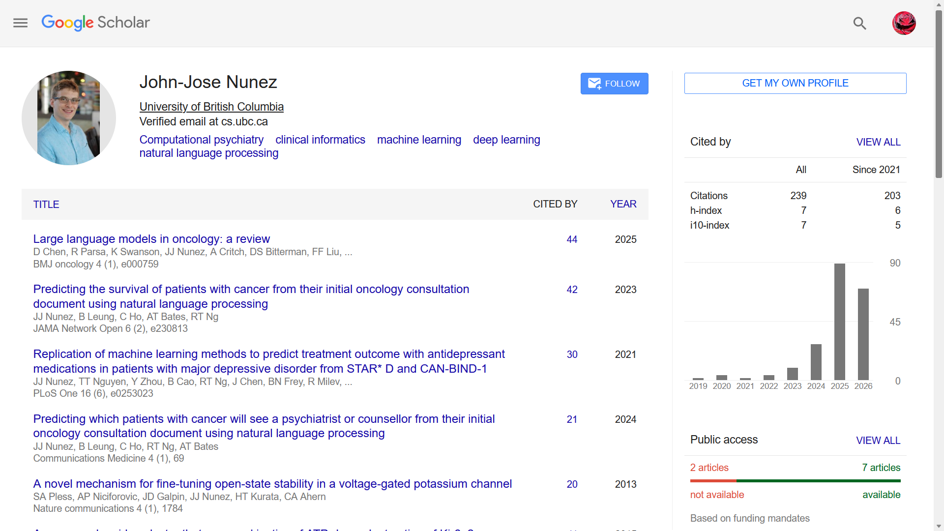Viewport: 944px width, 531px height.
Task: Open the search magnifier icon
Action: pos(859,23)
